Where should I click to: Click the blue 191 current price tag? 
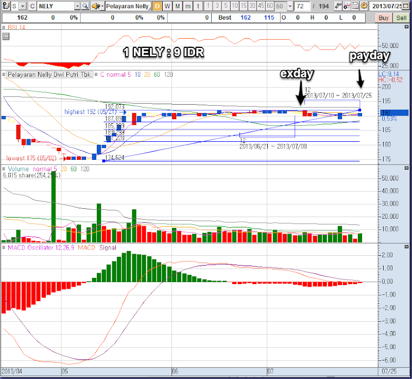click(394, 113)
